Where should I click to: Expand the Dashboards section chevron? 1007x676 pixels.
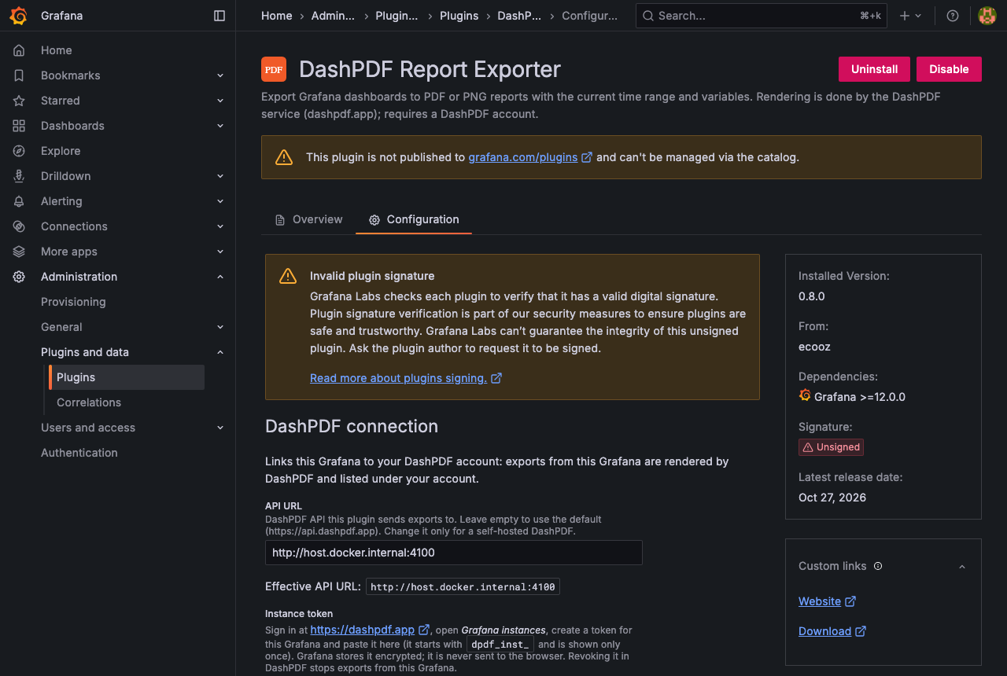[x=220, y=126]
